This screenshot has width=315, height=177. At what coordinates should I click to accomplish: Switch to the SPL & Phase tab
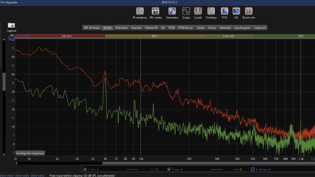pyautogui.click(x=91, y=28)
